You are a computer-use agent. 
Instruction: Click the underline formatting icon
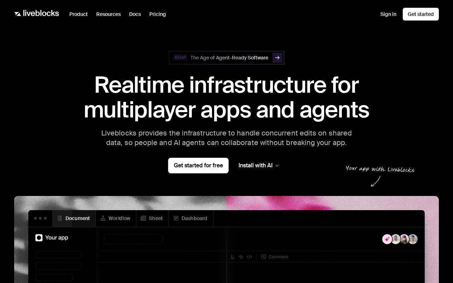[233, 257]
